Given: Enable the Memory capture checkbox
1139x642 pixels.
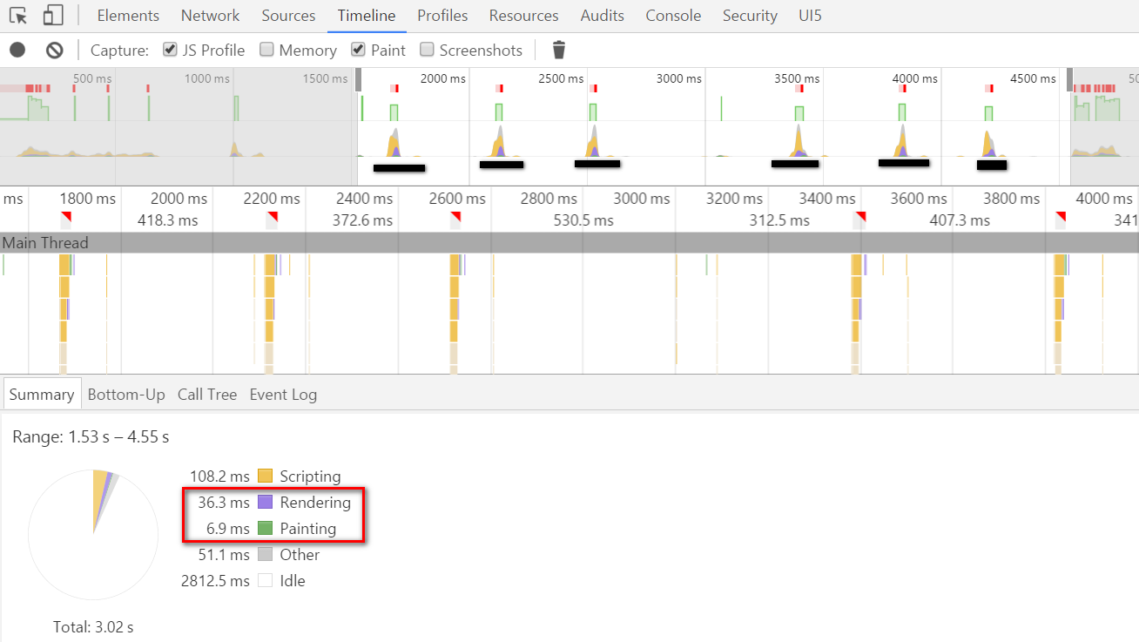Looking at the screenshot, I should (266, 50).
